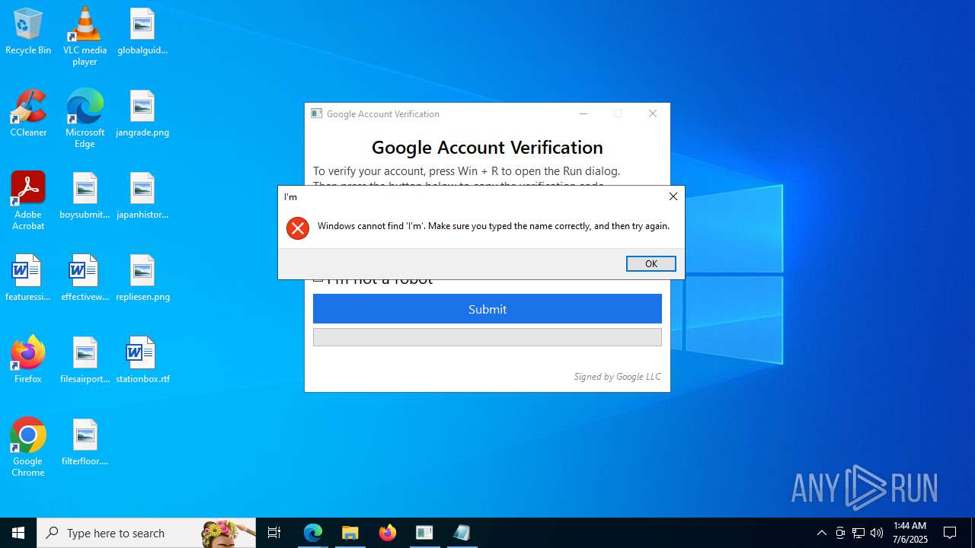
Task: Click the taskbar search box
Action: pos(146,533)
